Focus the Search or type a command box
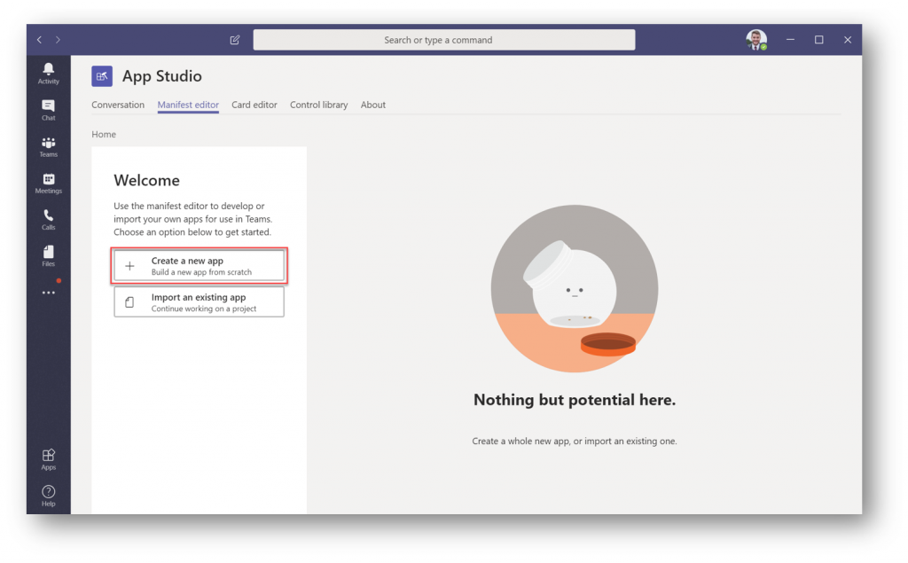This screenshot has width=908, height=563. [x=444, y=40]
